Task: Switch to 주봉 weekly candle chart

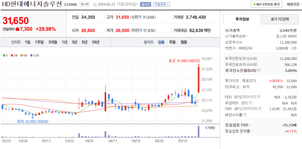Action: [172, 42]
